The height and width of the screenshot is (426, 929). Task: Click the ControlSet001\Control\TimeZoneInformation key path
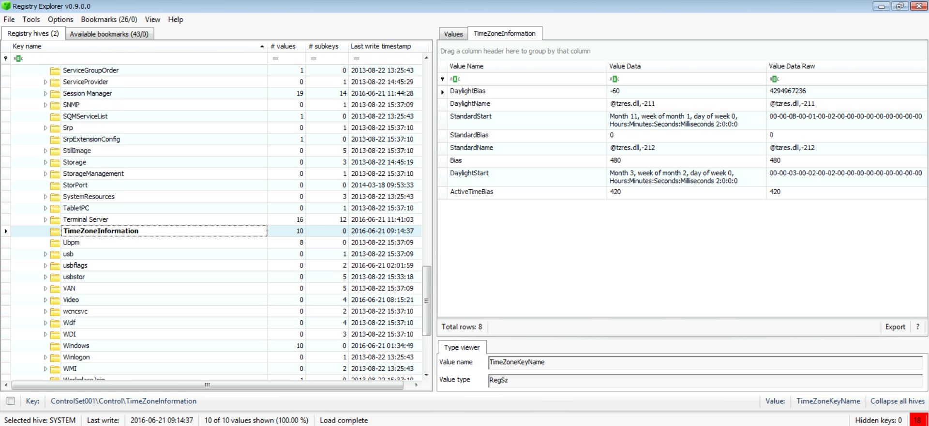[x=123, y=401]
